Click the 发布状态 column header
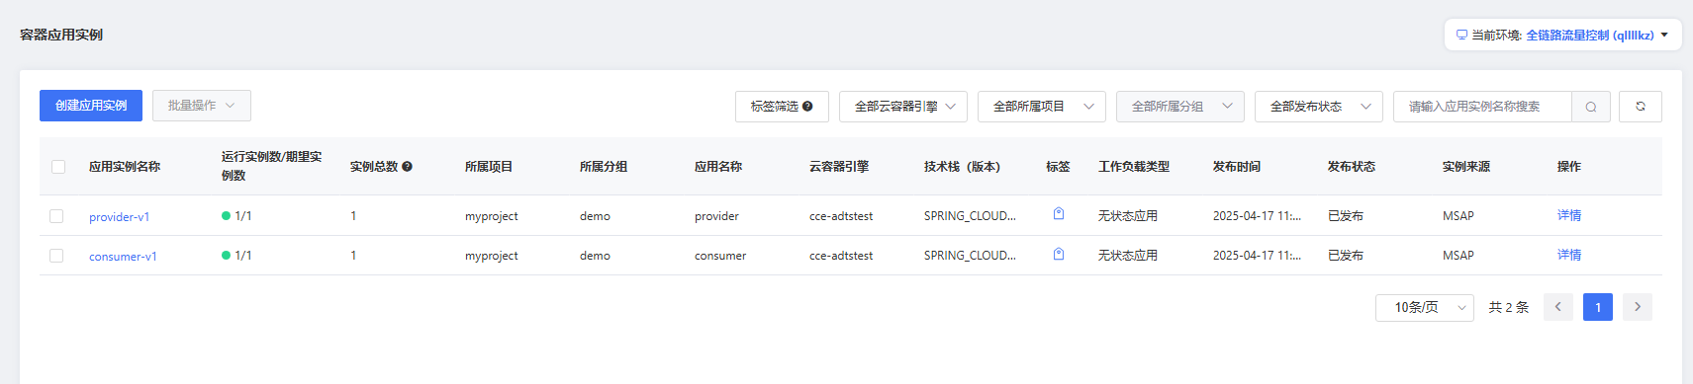1693x384 pixels. tap(1352, 167)
